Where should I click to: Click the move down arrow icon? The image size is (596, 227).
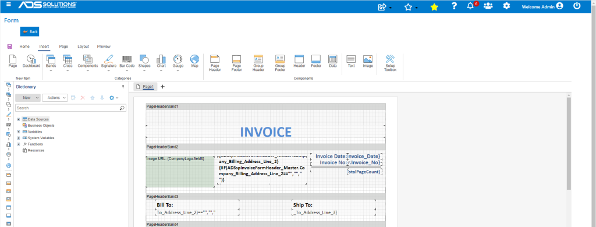(102, 98)
